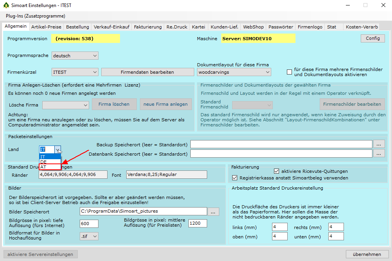Switch to the Artikel-Preise tab

(x=46, y=27)
